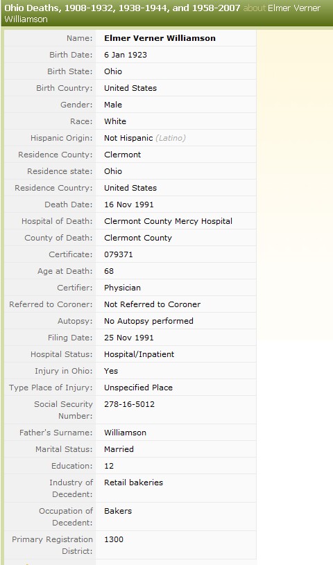Image resolution: width=333 pixels, height=565 pixels.
Task: Click the Unspecified Place injury value
Action: pyautogui.click(x=138, y=388)
